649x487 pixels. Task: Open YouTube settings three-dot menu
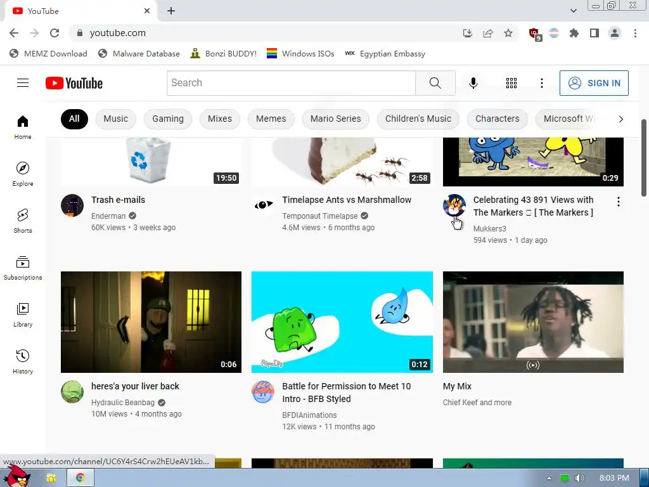click(541, 83)
